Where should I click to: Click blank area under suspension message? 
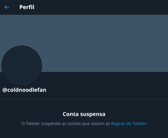[x=84, y=133]
